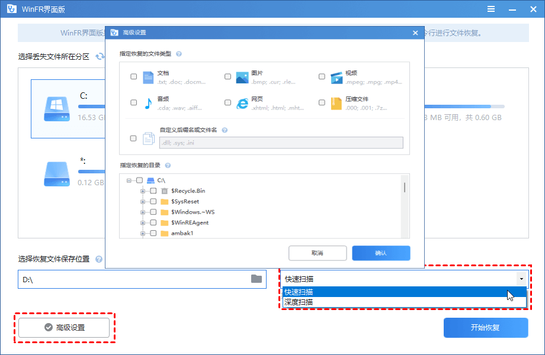Tick the 压缩文件 checkbox
Viewport: 545px width, 355px height.
coord(322,102)
